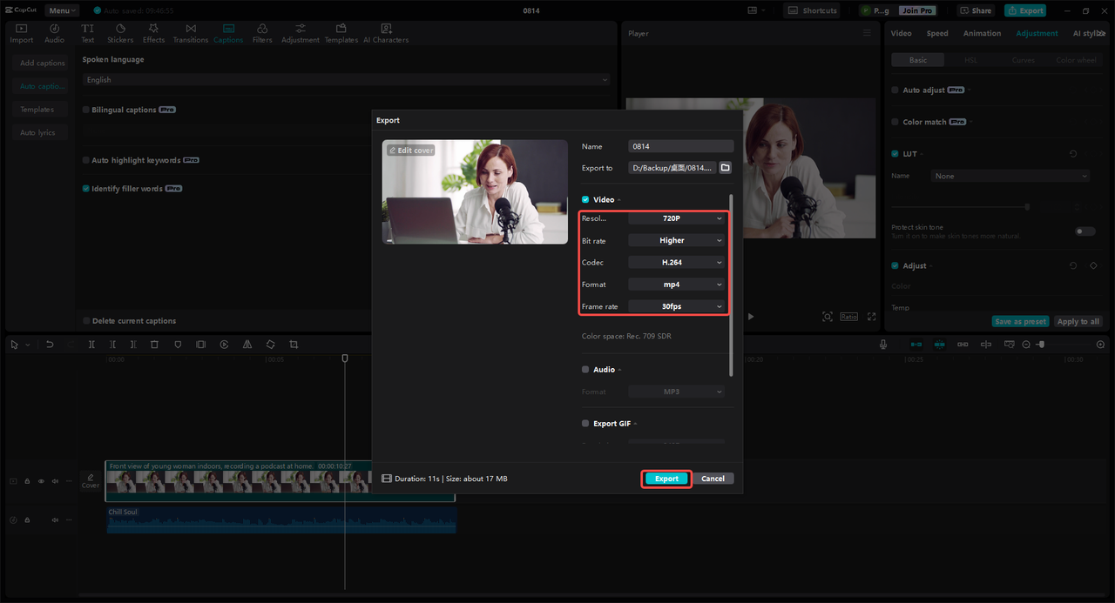
Task: Select the Split clip tool
Action: [91, 345]
